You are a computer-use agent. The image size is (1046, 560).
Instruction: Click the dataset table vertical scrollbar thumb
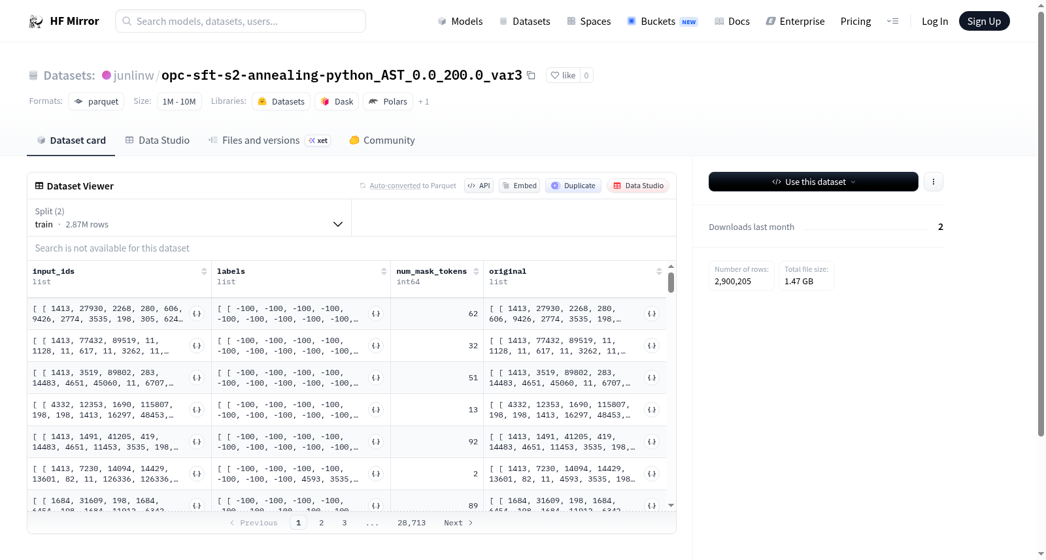671,282
